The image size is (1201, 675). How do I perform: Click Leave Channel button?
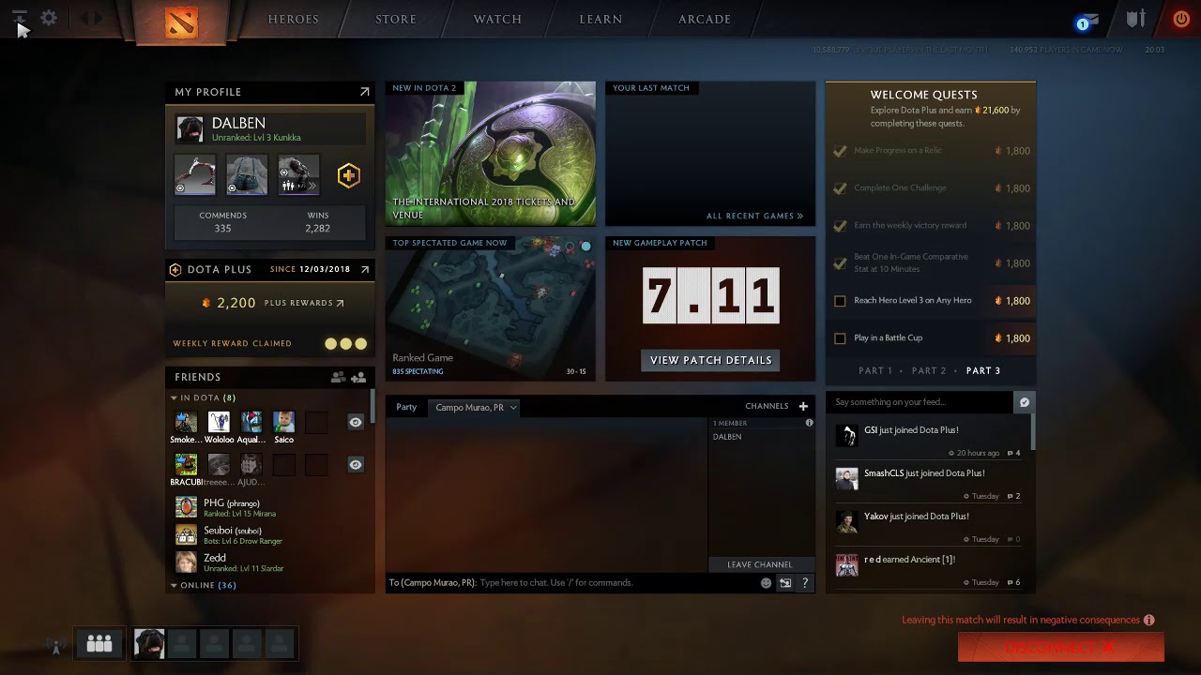760,564
